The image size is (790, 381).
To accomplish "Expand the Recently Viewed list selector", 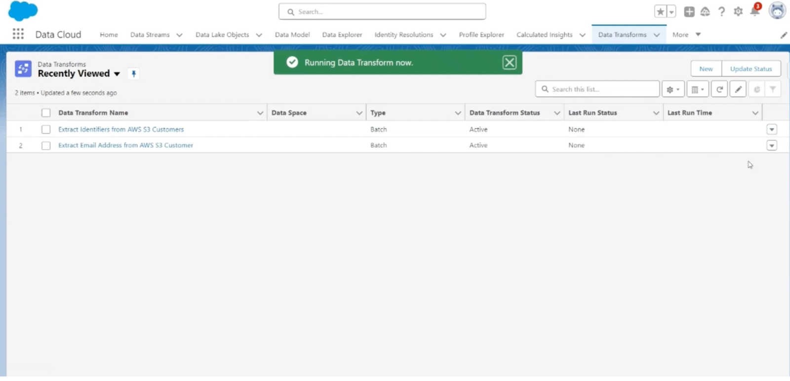I will pyautogui.click(x=117, y=74).
